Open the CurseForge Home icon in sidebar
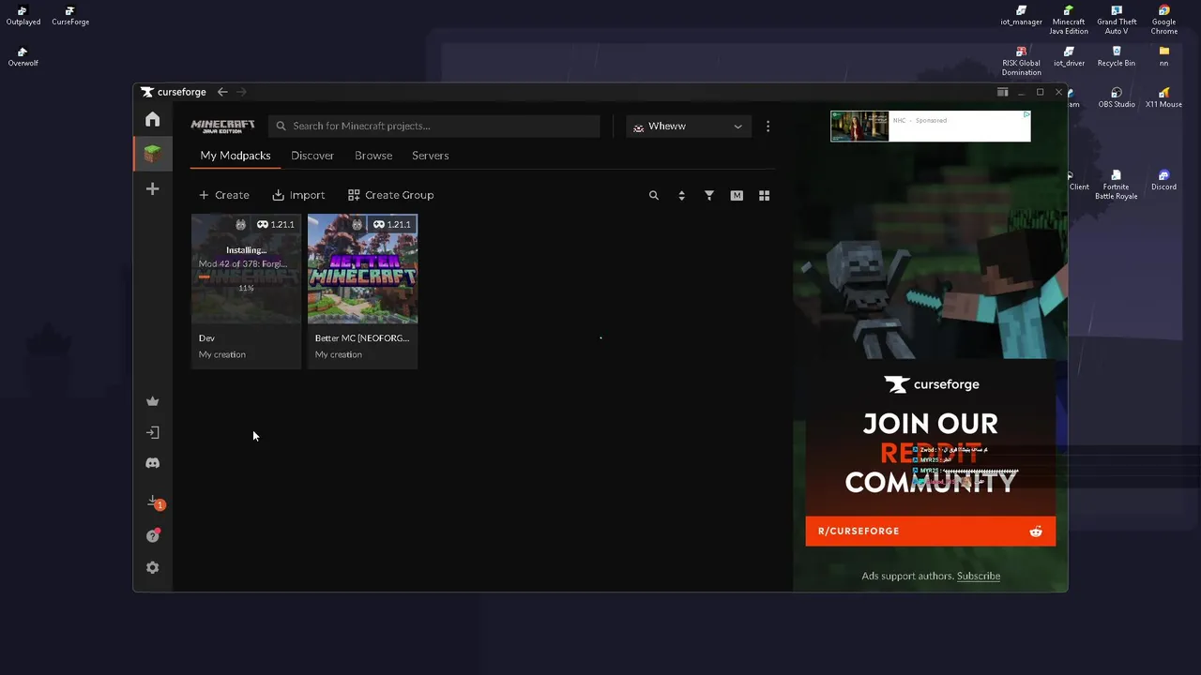Image resolution: width=1201 pixels, height=675 pixels. pyautogui.click(x=152, y=119)
